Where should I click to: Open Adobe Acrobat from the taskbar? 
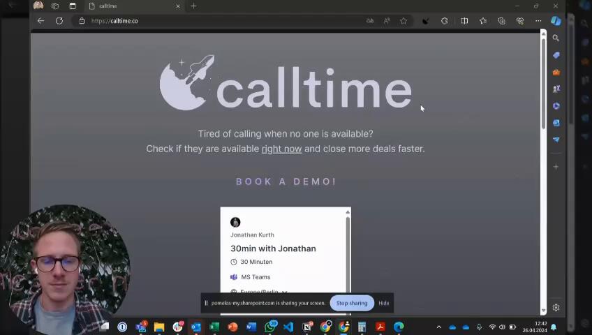(380, 327)
